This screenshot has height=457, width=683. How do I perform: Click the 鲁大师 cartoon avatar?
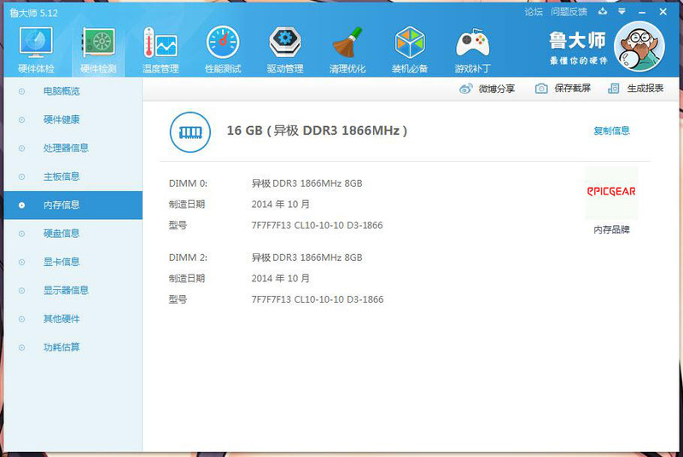coord(639,46)
